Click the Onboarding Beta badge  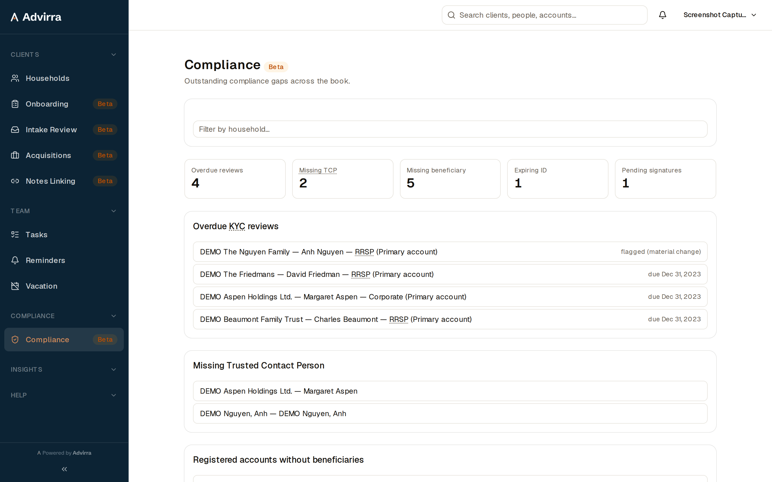tap(105, 104)
